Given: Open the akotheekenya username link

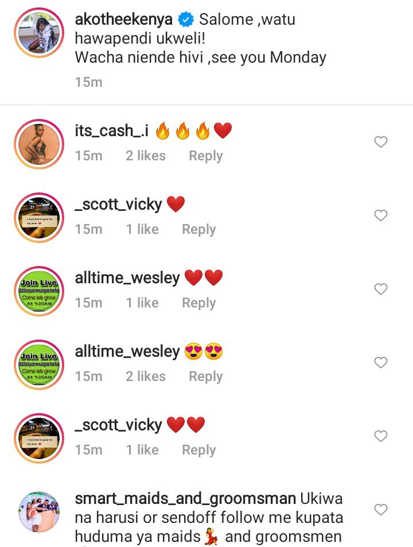Looking at the screenshot, I should 124,20.
